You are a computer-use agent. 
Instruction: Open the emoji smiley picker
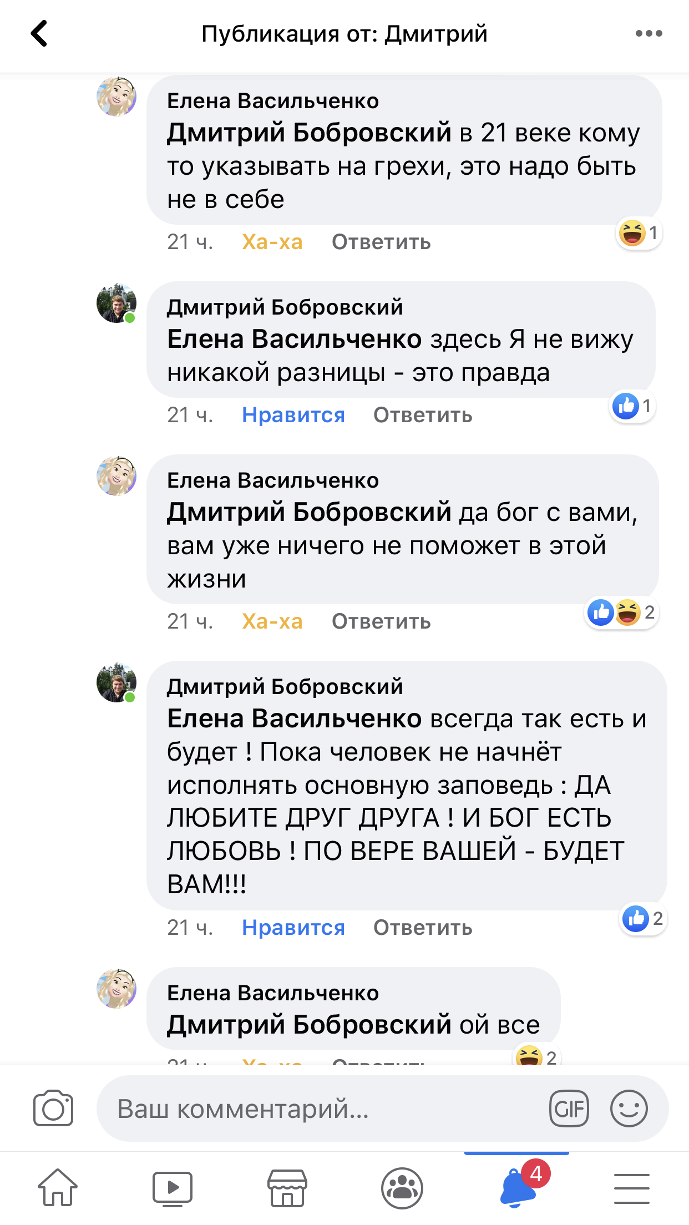click(x=629, y=1108)
